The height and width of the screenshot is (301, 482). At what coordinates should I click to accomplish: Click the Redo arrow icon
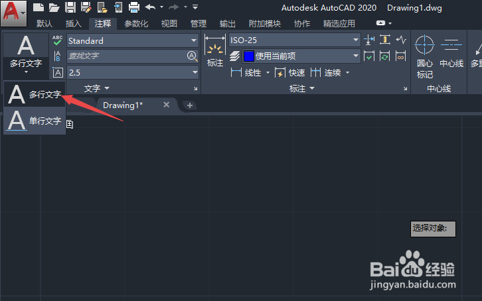174,7
